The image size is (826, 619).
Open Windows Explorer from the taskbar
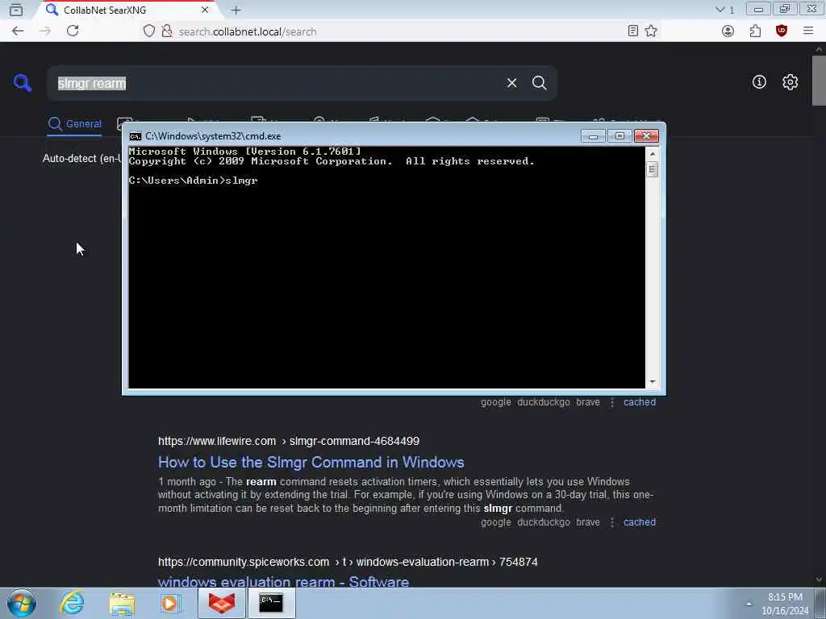tap(123, 603)
